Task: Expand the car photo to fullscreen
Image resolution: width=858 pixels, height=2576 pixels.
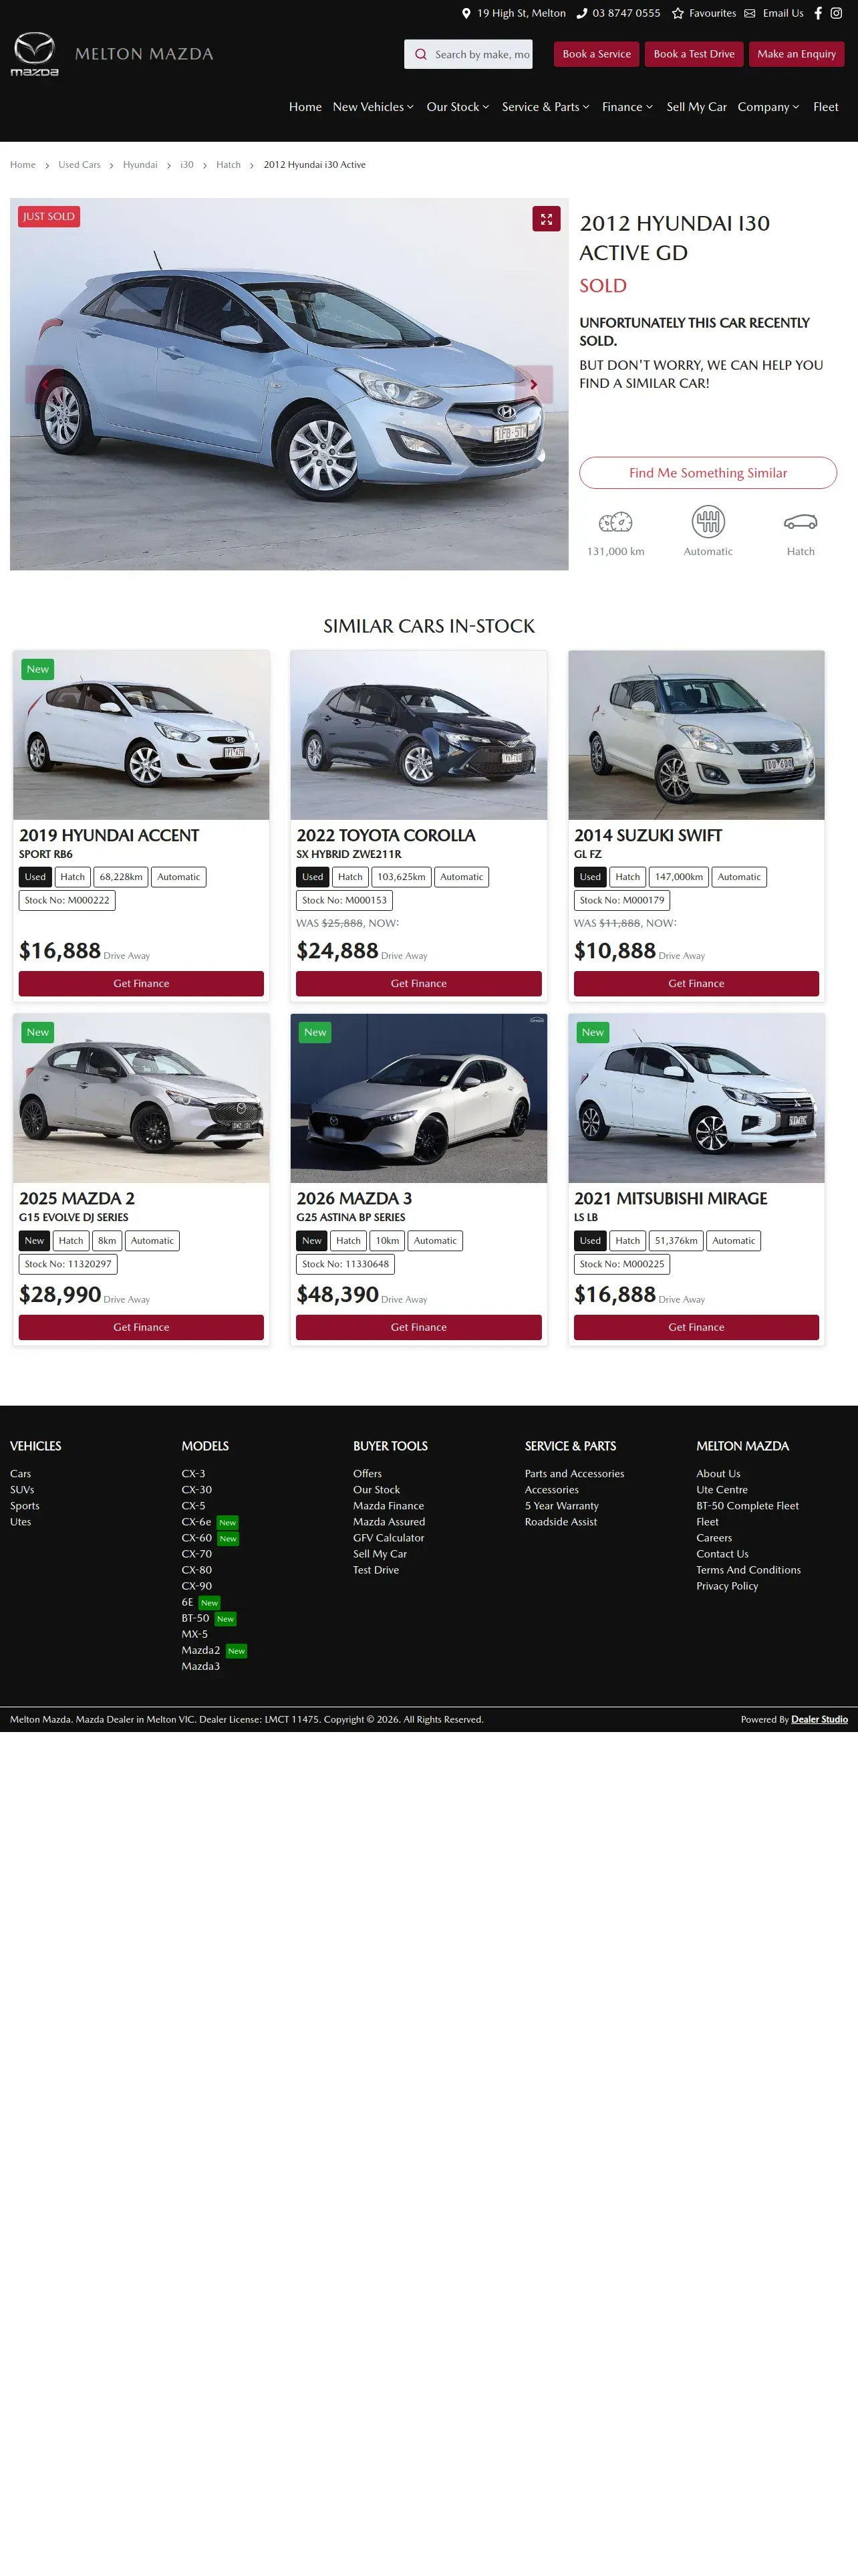Action: pos(547,218)
